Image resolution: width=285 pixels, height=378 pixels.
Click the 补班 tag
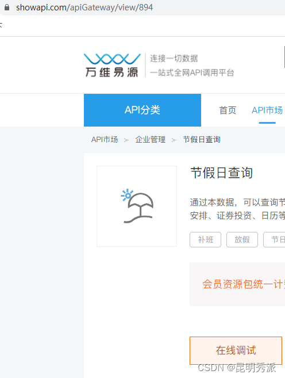point(205,239)
